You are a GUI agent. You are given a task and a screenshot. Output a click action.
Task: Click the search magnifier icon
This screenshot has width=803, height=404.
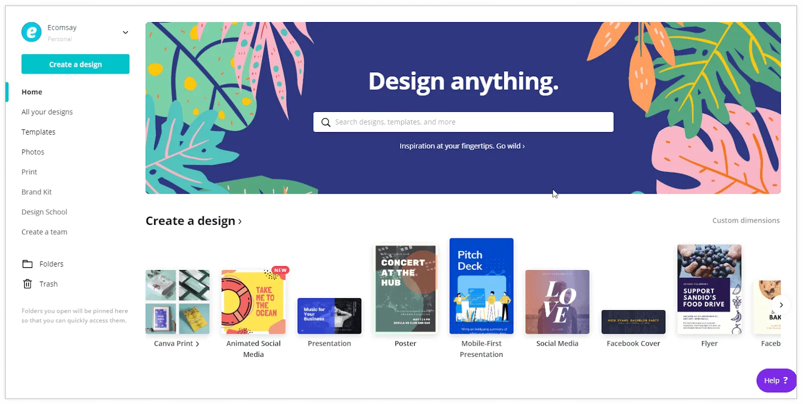tap(326, 122)
